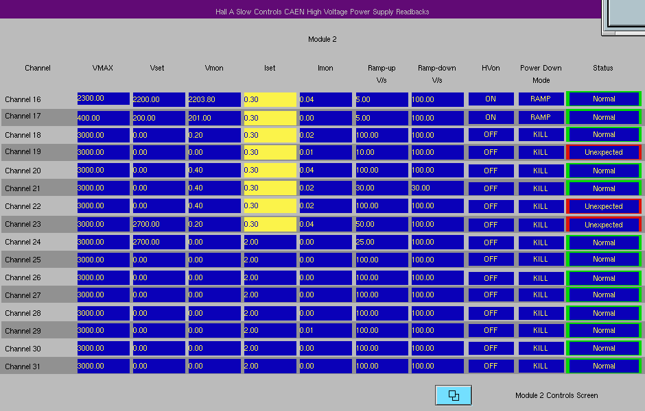Click the Channel 24 HVon OFF indicator
The height and width of the screenshot is (411, 645).
point(491,242)
